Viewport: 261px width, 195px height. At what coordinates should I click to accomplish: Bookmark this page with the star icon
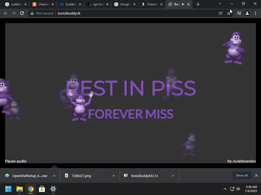(x=229, y=13)
